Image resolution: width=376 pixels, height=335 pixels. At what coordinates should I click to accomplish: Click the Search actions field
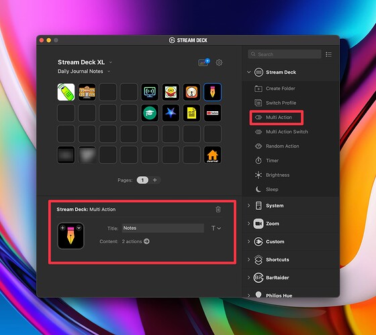285,54
